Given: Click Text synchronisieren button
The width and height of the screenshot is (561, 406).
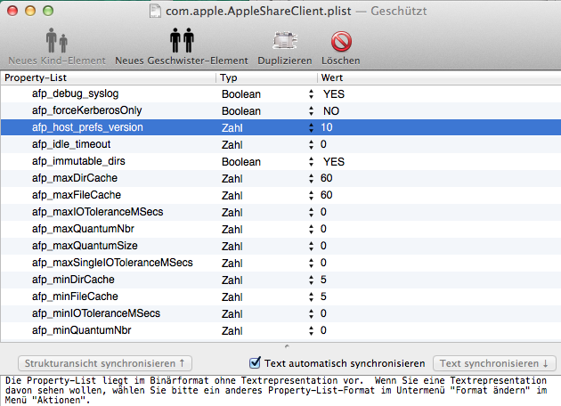Looking at the screenshot, I should (494, 363).
